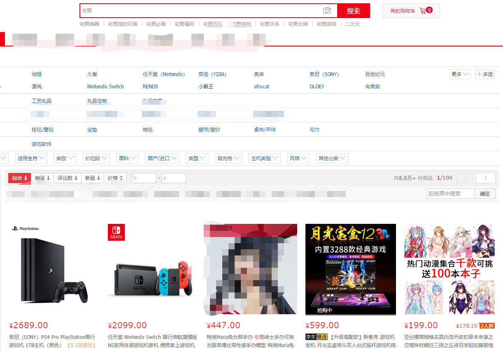Image resolution: width=503 pixels, height=352 pixels.
Task: Click the 确定 confirm button
Action: (484, 193)
